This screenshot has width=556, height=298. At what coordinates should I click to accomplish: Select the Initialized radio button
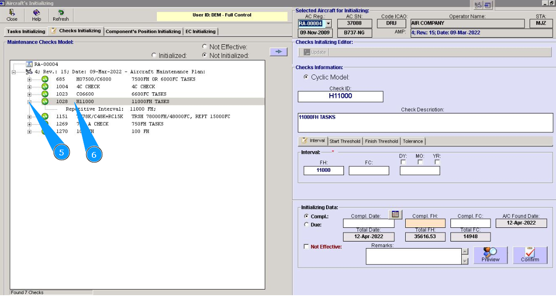click(154, 56)
